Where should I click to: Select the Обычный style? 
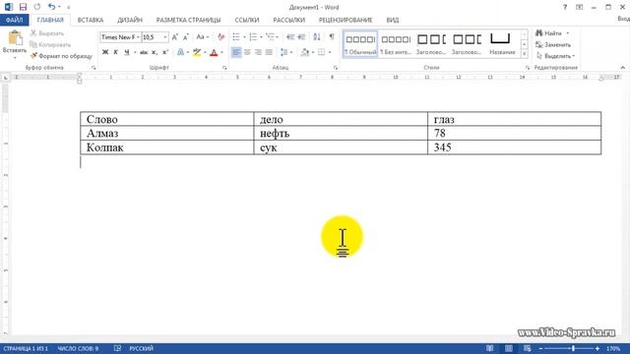click(x=360, y=43)
